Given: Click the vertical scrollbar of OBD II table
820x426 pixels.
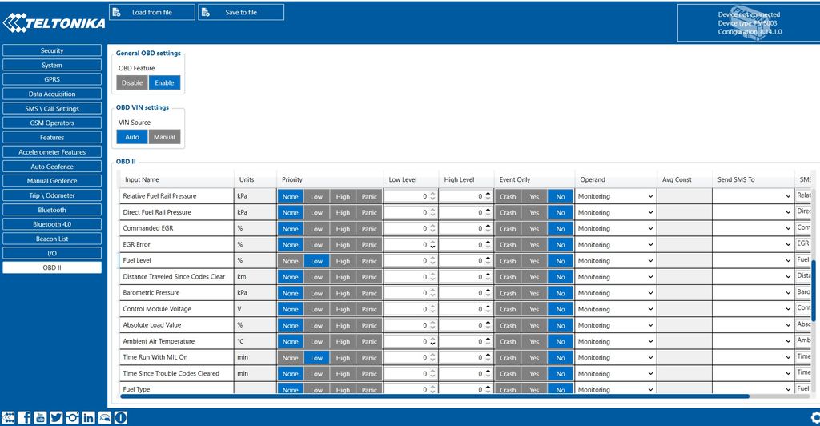Looking at the screenshot, I should 813,291.
